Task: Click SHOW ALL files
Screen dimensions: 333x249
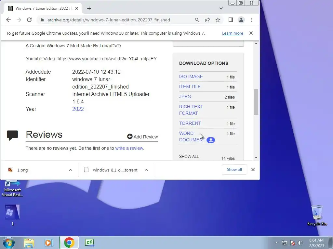Action: (189, 157)
